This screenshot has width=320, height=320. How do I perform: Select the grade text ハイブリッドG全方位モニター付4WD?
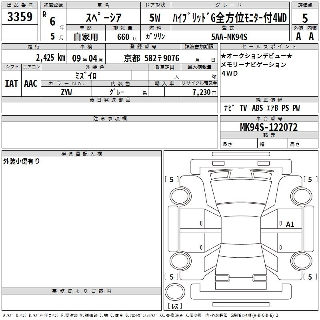click(230, 18)
